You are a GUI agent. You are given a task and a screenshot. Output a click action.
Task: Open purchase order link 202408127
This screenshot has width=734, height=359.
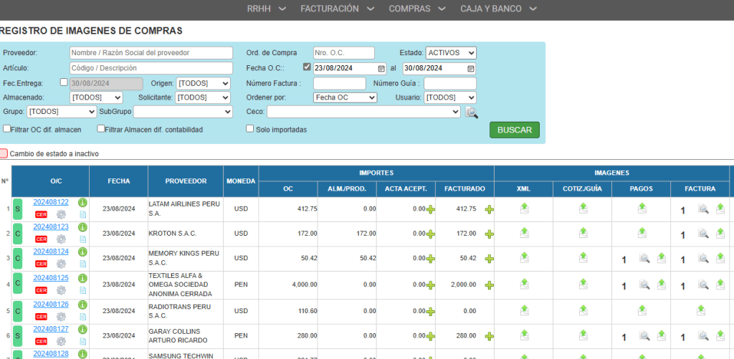point(51,330)
